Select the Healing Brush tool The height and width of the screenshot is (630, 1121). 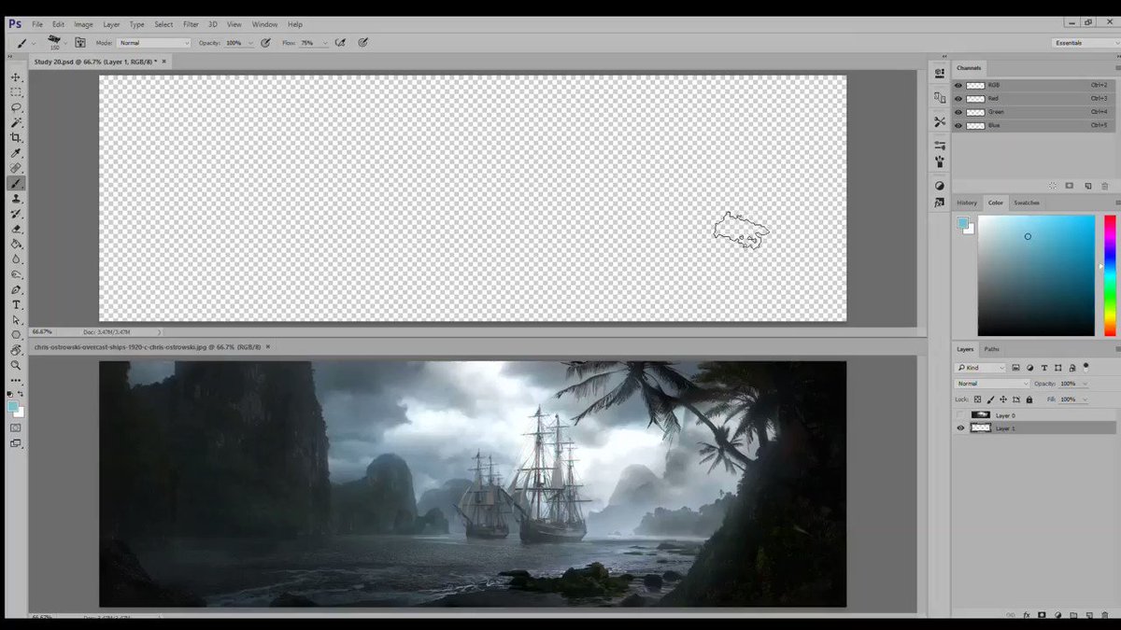(x=16, y=168)
